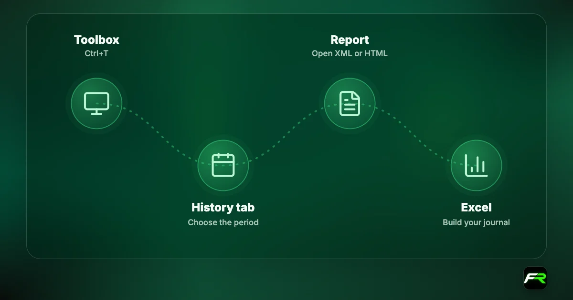
Task: Select the "Excel" heading
Action: tap(476, 208)
